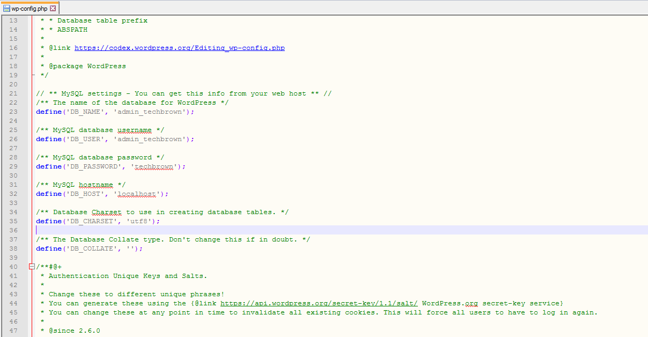Click the 'techbrown' DB_PASSWORD value
Screen dimensions: 648x337
(154, 166)
